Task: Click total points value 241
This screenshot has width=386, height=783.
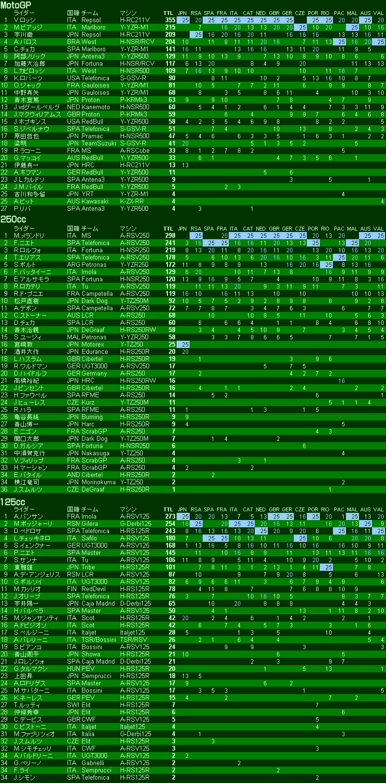Action: tap(170, 243)
